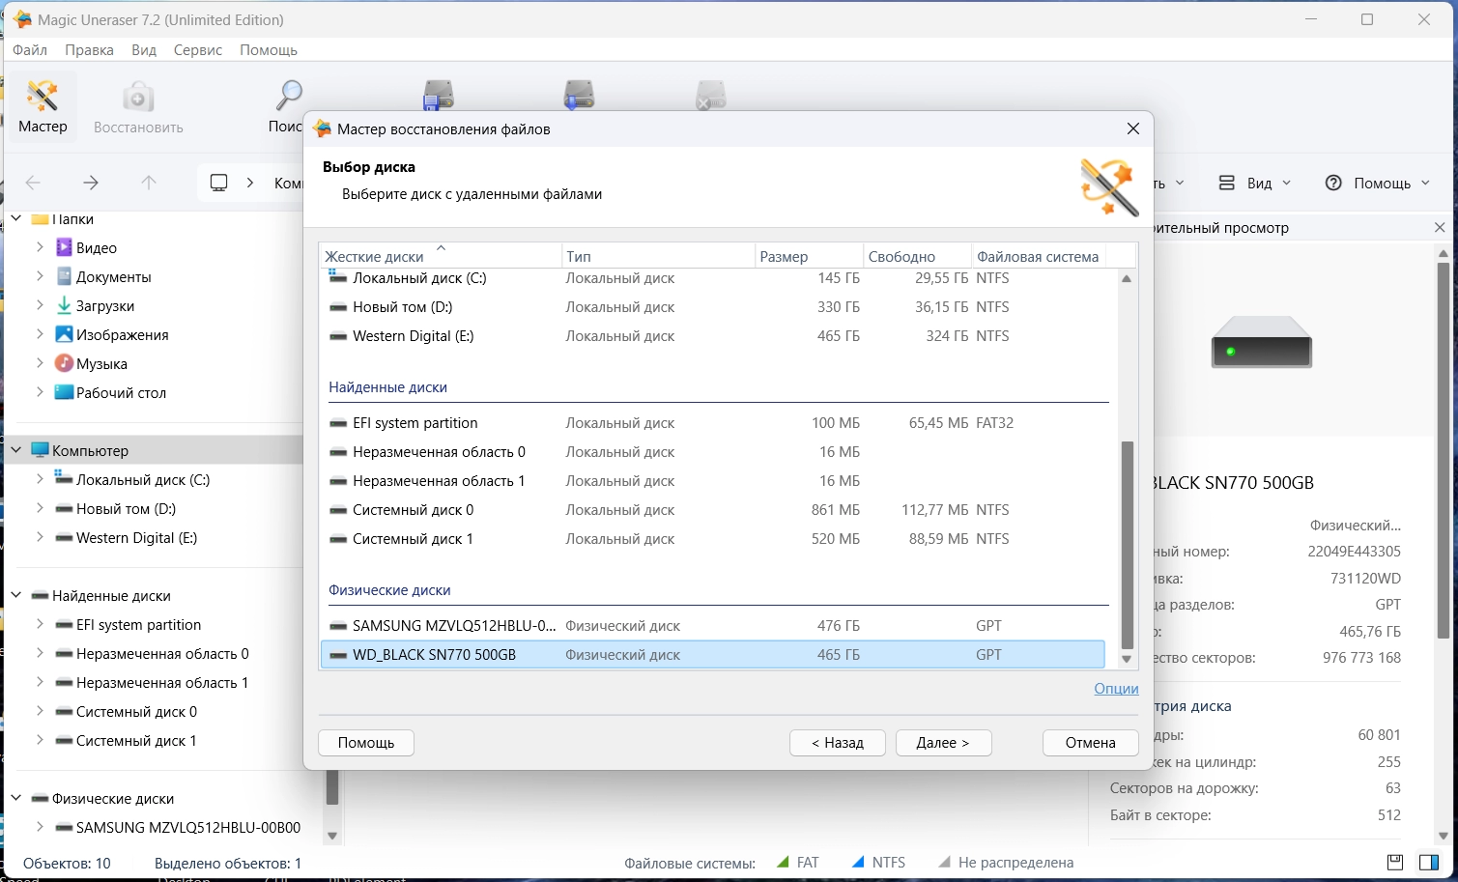Click the Рабочий стол icon in tree
This screenshot has width=1458, height=882.
tap(64, 392)
